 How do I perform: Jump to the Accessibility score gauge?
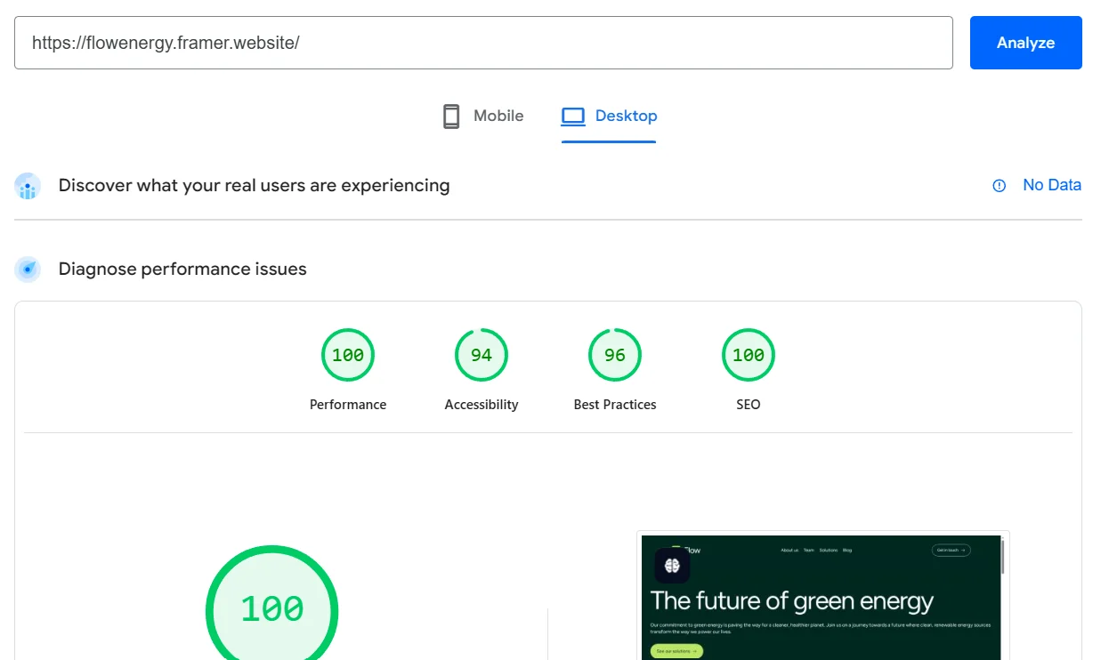[482, 355]
